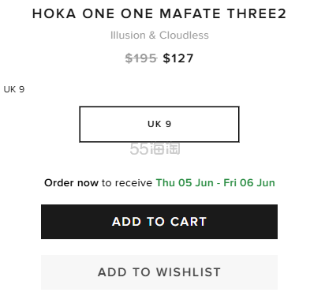310x296 pixels.
Task: Click the word CART on black button
Action: pyautogui.click(x=189, y=222)
